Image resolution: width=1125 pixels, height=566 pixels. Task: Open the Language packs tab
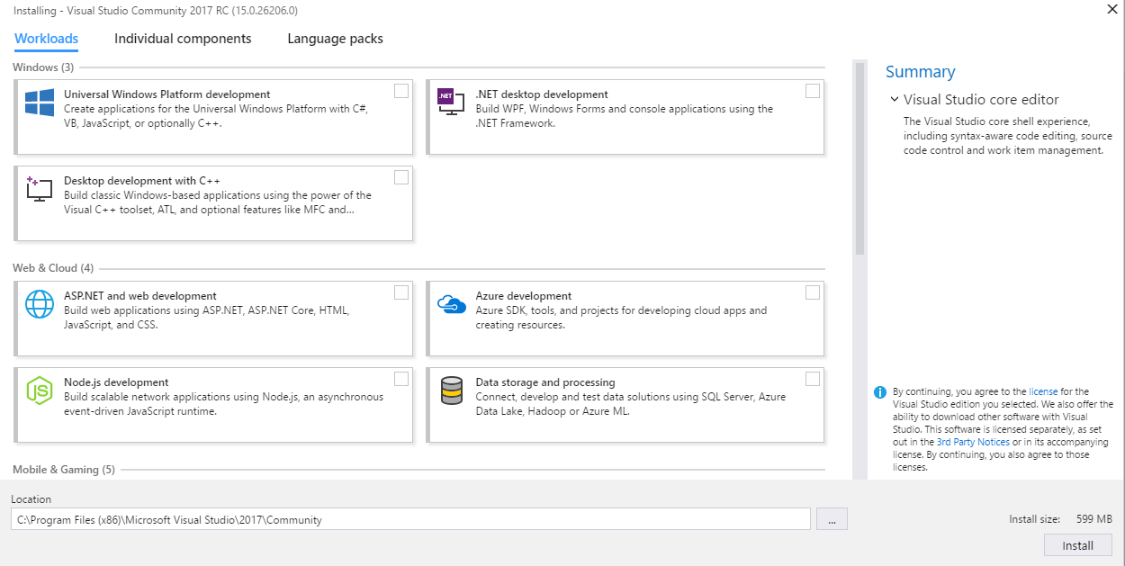coord(335,39)
